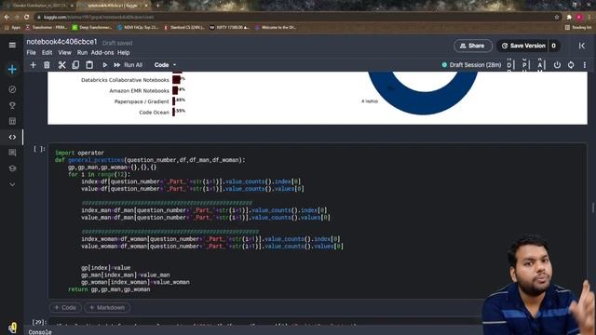Click inside the general_practices code cell

pos(318,221)
